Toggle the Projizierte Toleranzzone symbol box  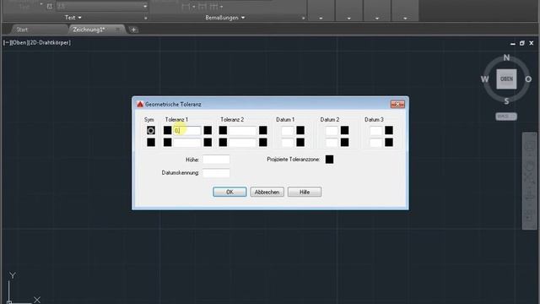point(330,160)
